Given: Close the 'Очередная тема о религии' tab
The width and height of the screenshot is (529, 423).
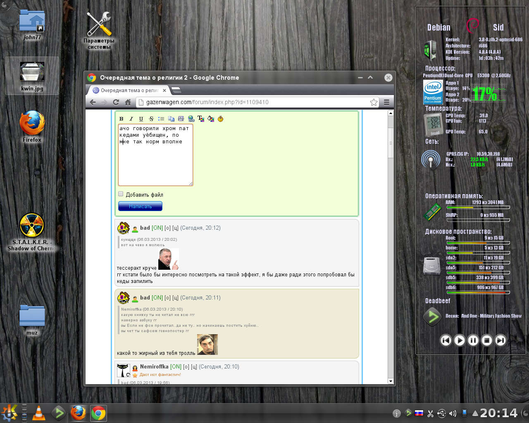Looking at the screenshot, I should [164, 90].
